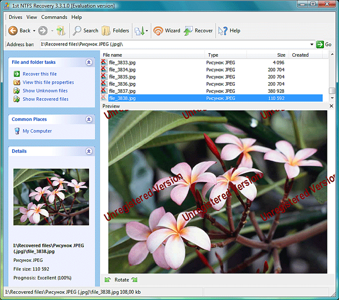This screenshot has height=300, width=339.
Task: Click the Up one level folder icon
Action: (x=61, y=30)
